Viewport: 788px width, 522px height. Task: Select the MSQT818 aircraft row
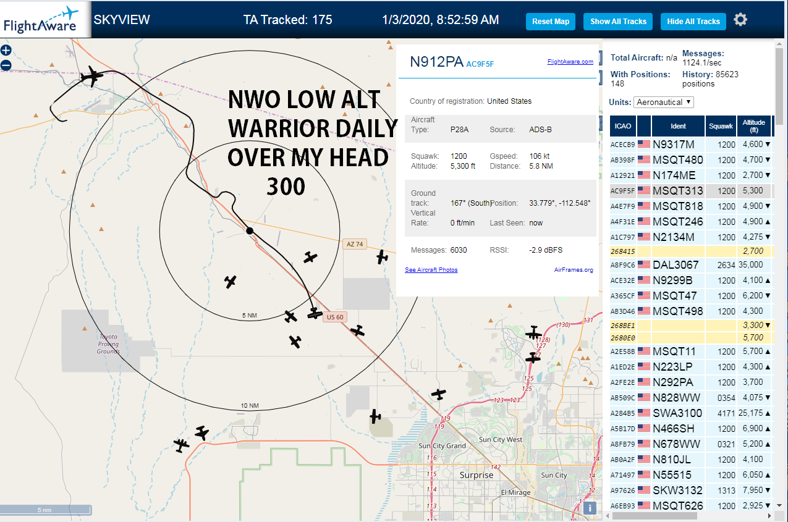pos(691,206)
